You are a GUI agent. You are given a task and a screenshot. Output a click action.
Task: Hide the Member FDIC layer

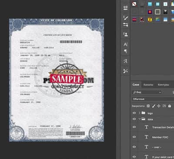134,137
